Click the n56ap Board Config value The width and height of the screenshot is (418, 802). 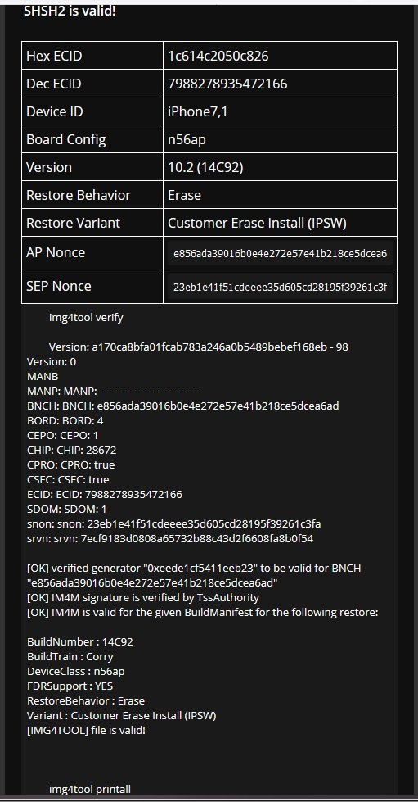(187, 139)
